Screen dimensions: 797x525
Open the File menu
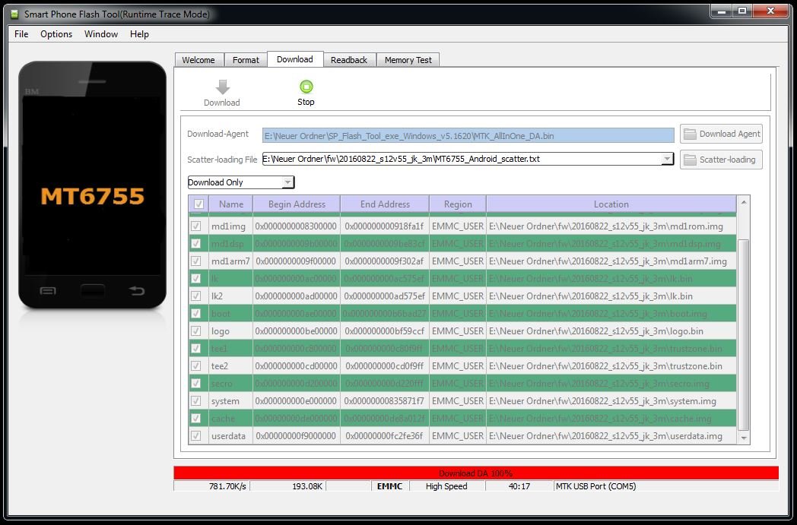(21, 34)
